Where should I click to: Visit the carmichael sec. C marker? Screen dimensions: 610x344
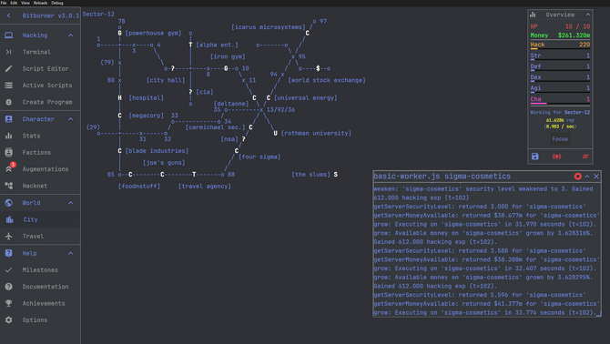[x=250, y=127]
